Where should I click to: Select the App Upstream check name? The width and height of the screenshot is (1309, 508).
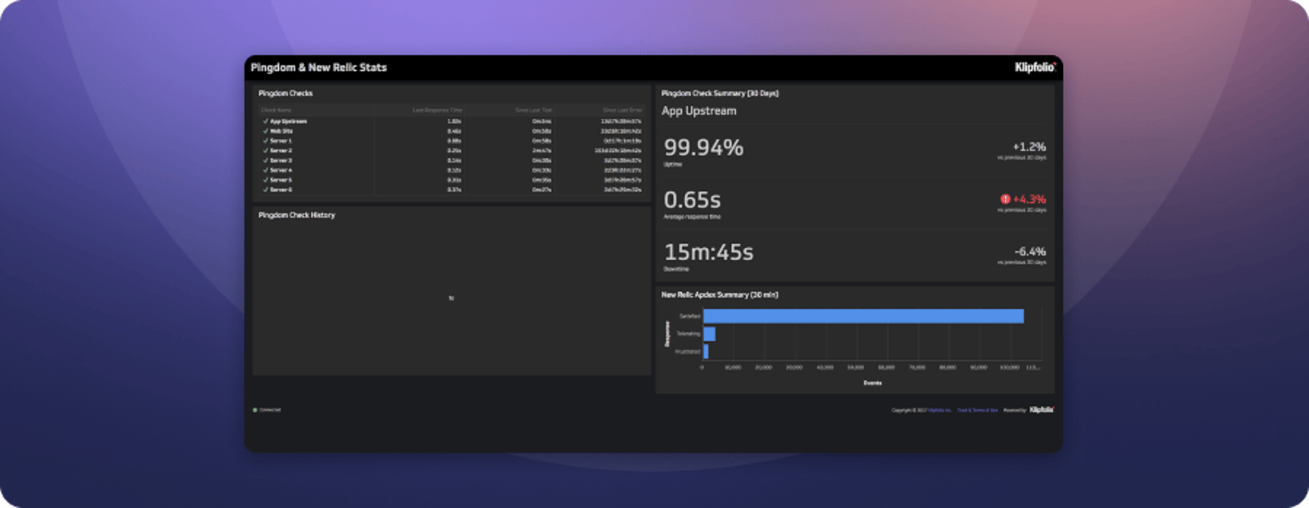tap(288, 121)
